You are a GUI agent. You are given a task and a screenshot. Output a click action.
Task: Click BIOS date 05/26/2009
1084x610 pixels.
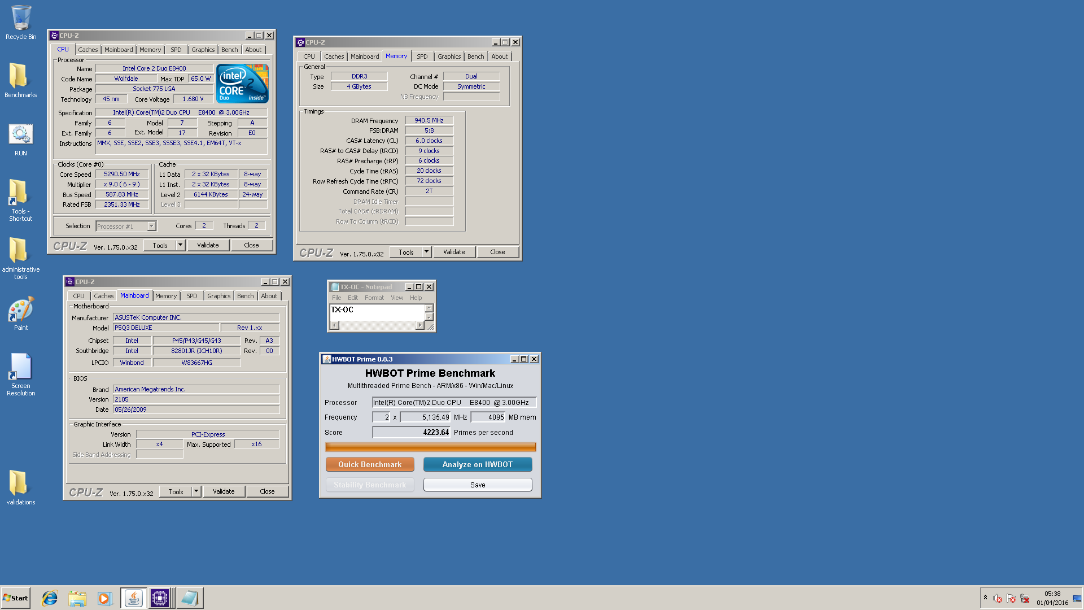[196, 409]
